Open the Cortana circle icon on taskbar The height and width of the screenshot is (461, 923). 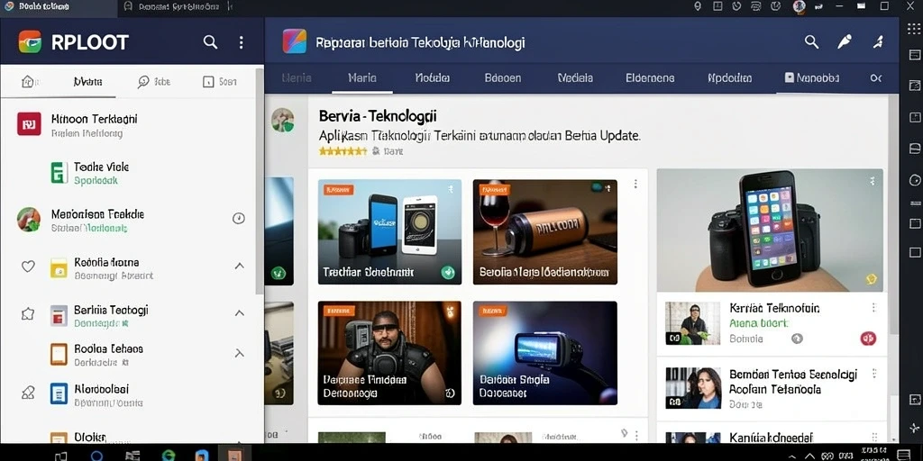click(97, 456)
